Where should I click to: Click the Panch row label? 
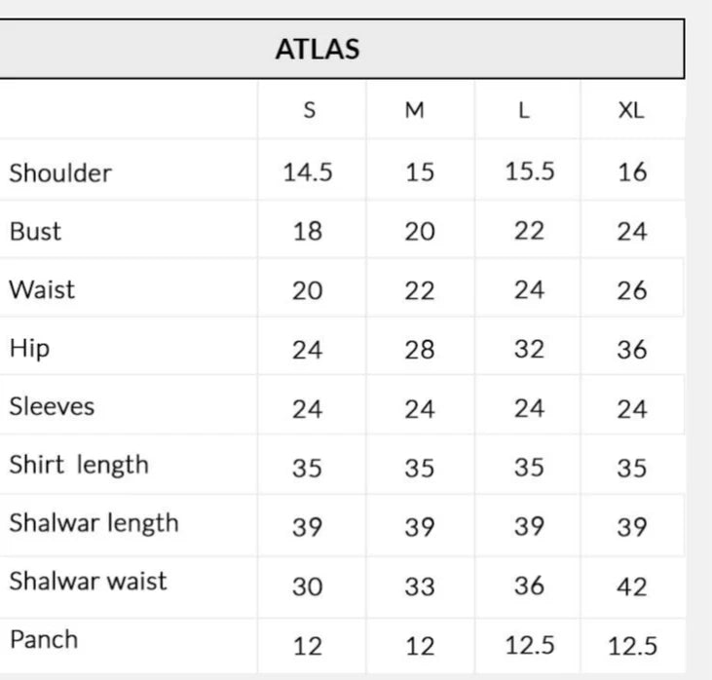(43, 640)
